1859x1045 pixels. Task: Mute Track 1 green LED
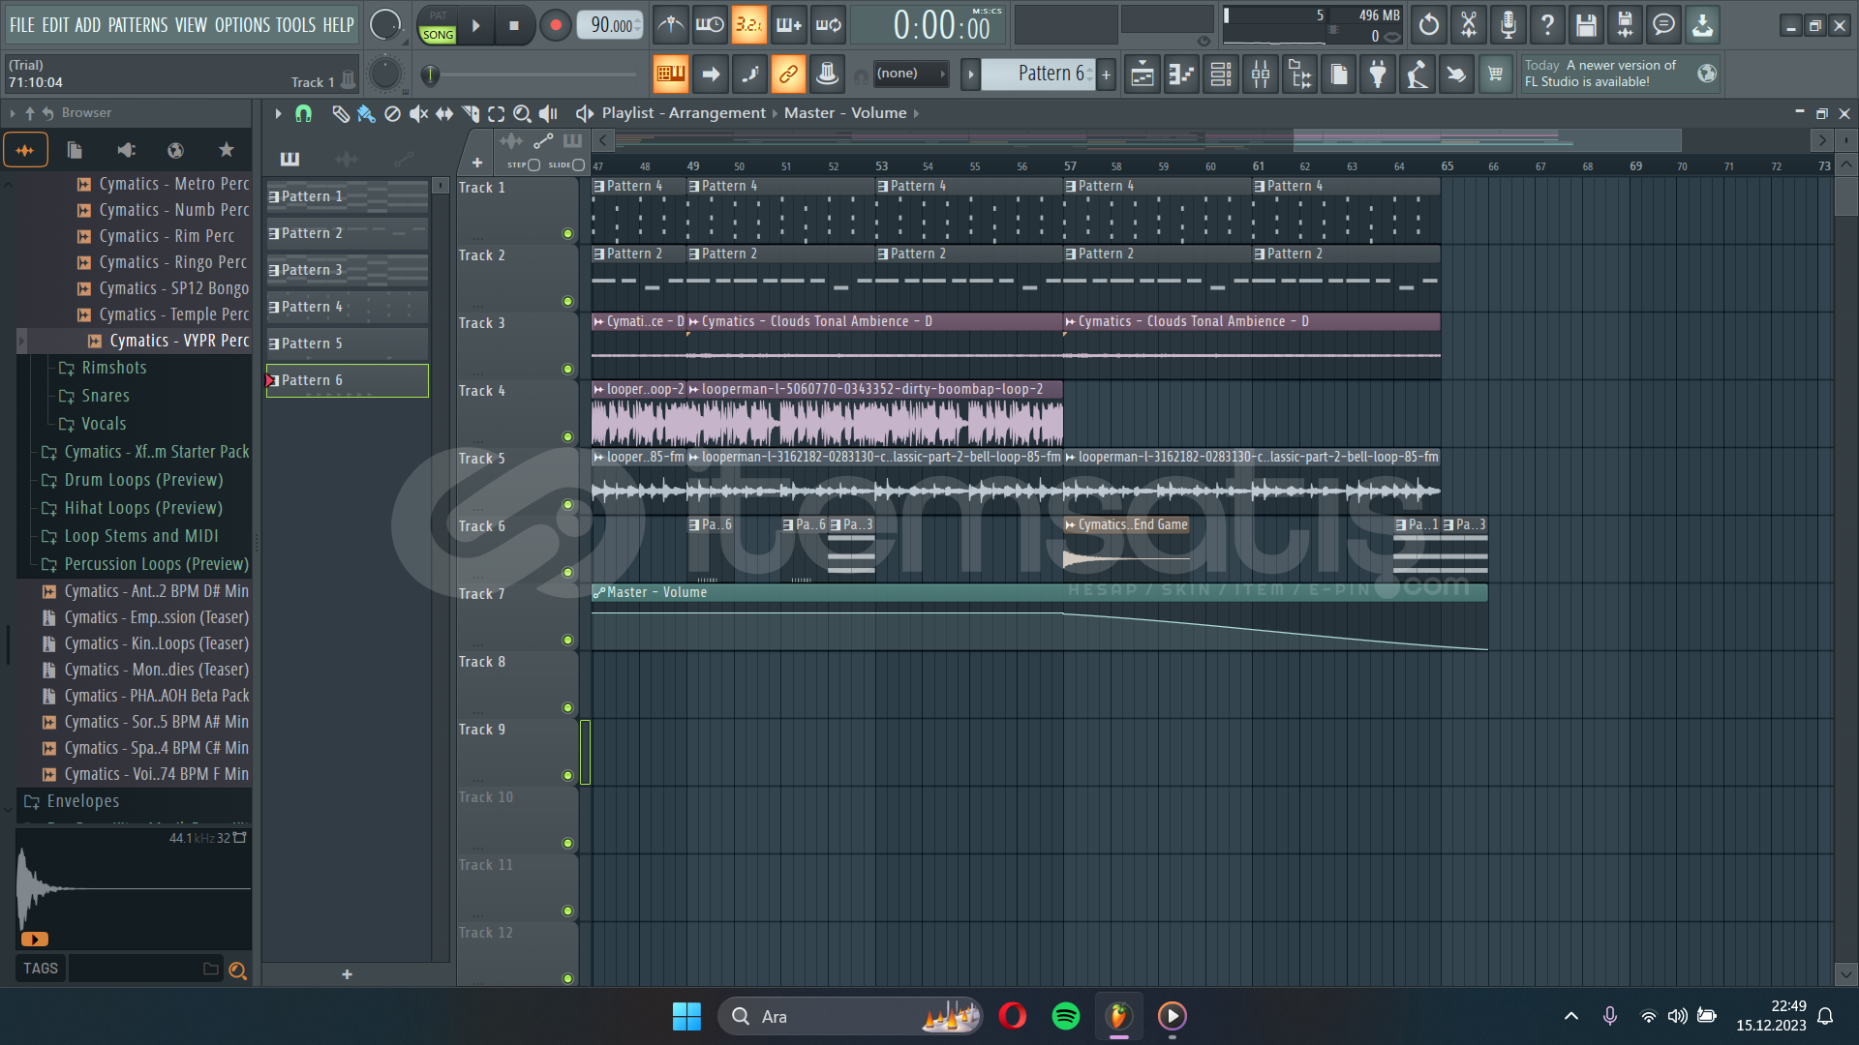pos(567,233)
